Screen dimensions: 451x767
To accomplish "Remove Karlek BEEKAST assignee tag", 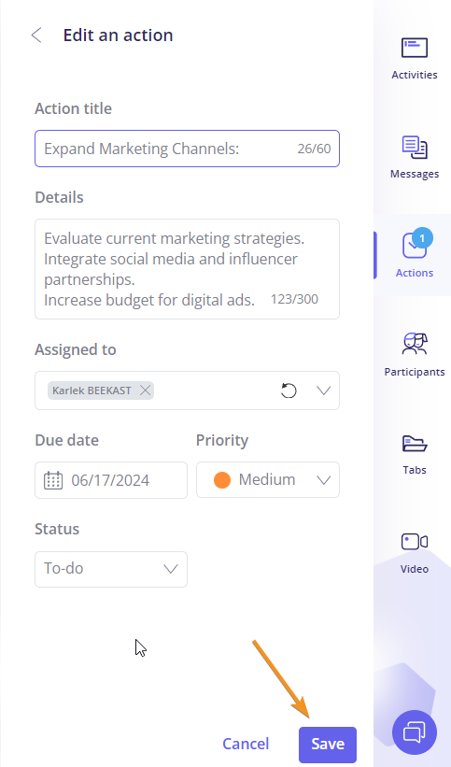I will 145,391.
